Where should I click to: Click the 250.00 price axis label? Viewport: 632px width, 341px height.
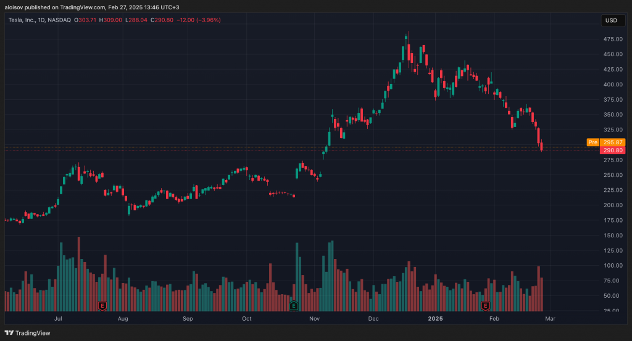coord(613,175)
